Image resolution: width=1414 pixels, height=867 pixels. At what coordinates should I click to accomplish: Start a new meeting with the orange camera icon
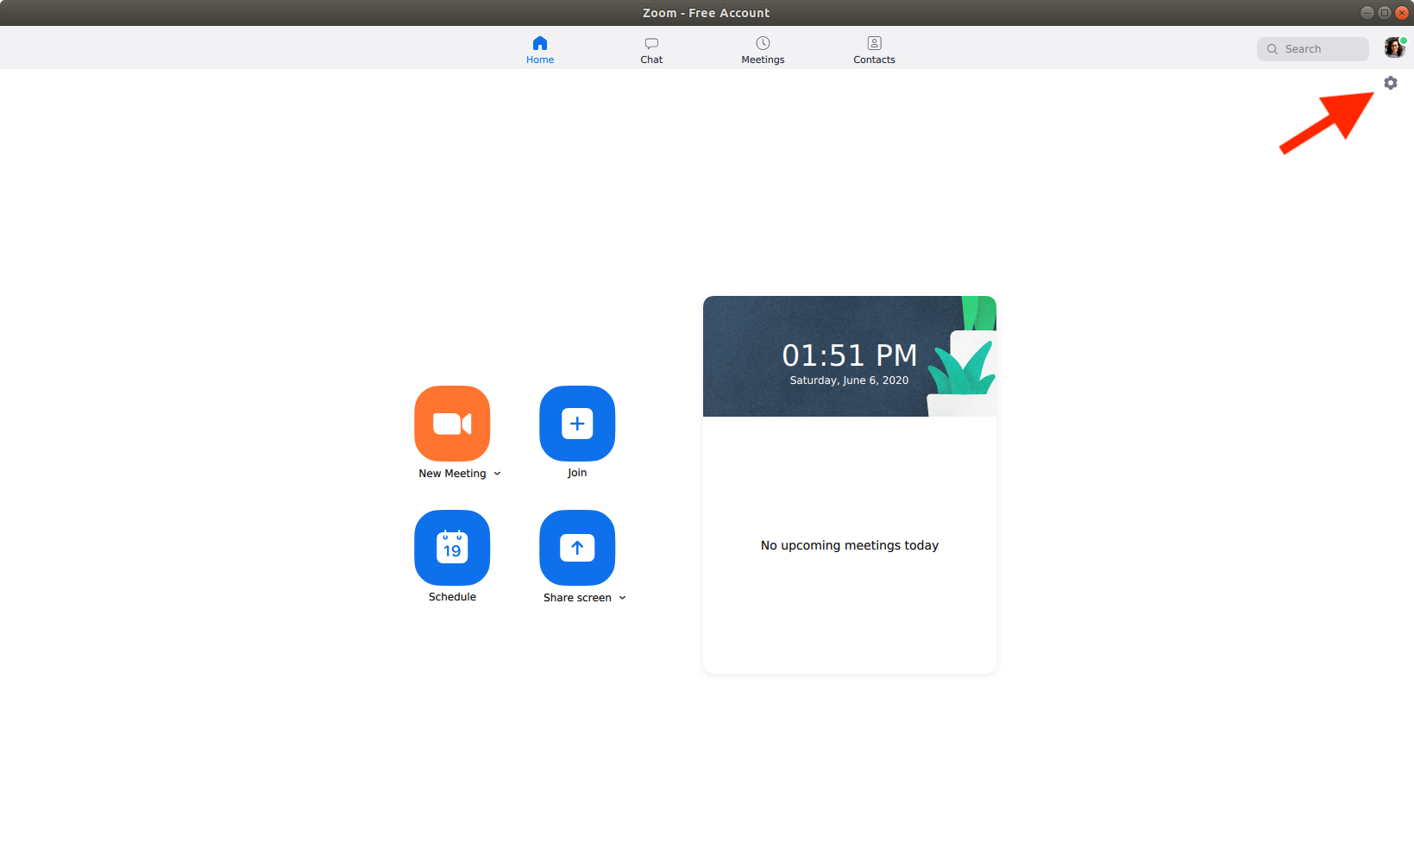(452, 424)
